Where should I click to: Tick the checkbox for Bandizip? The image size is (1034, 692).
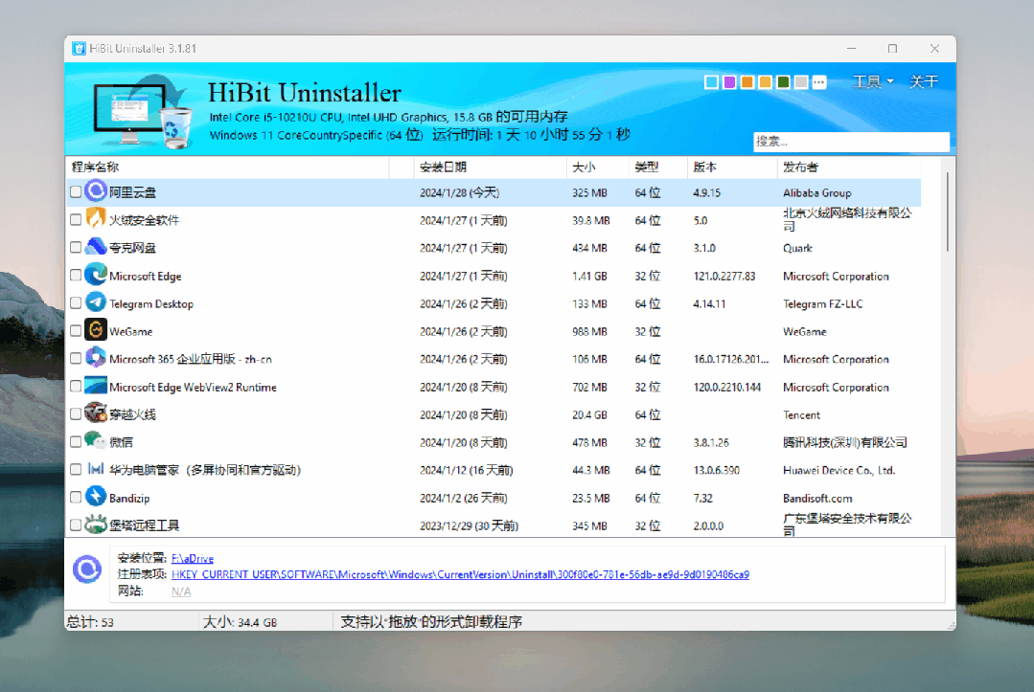76,497
